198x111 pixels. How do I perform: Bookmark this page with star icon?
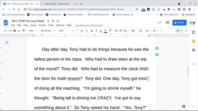137,9
